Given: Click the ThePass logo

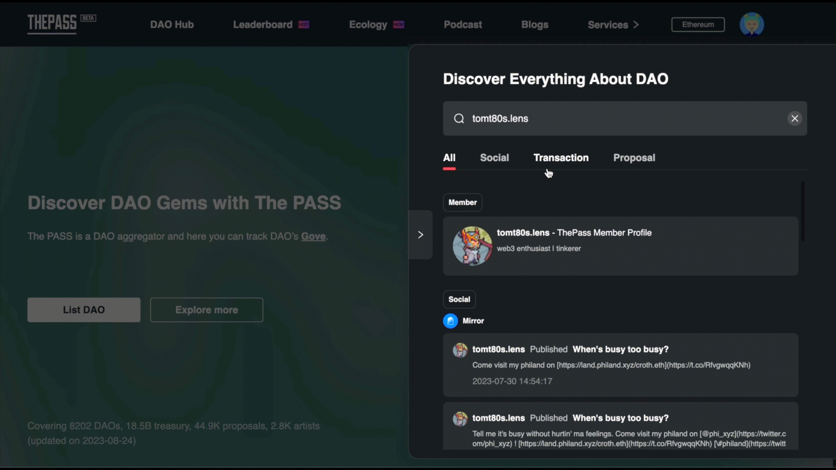Looking at the screenshot, I should pyautogui.click(x=52, y=23).
